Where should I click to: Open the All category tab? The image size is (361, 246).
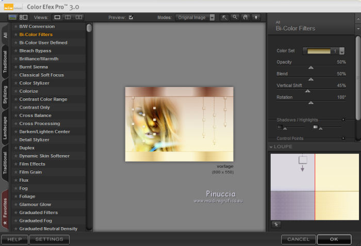(5, 35)
